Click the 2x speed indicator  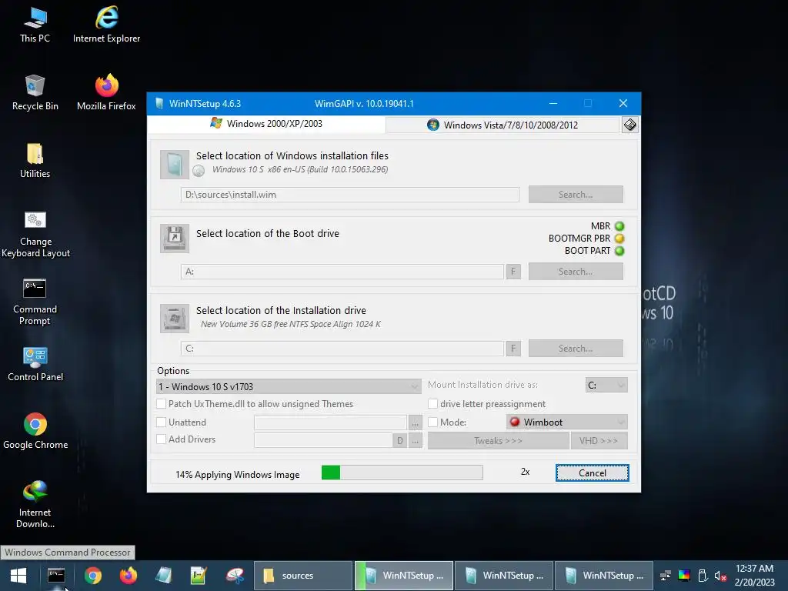pos(525,472)
